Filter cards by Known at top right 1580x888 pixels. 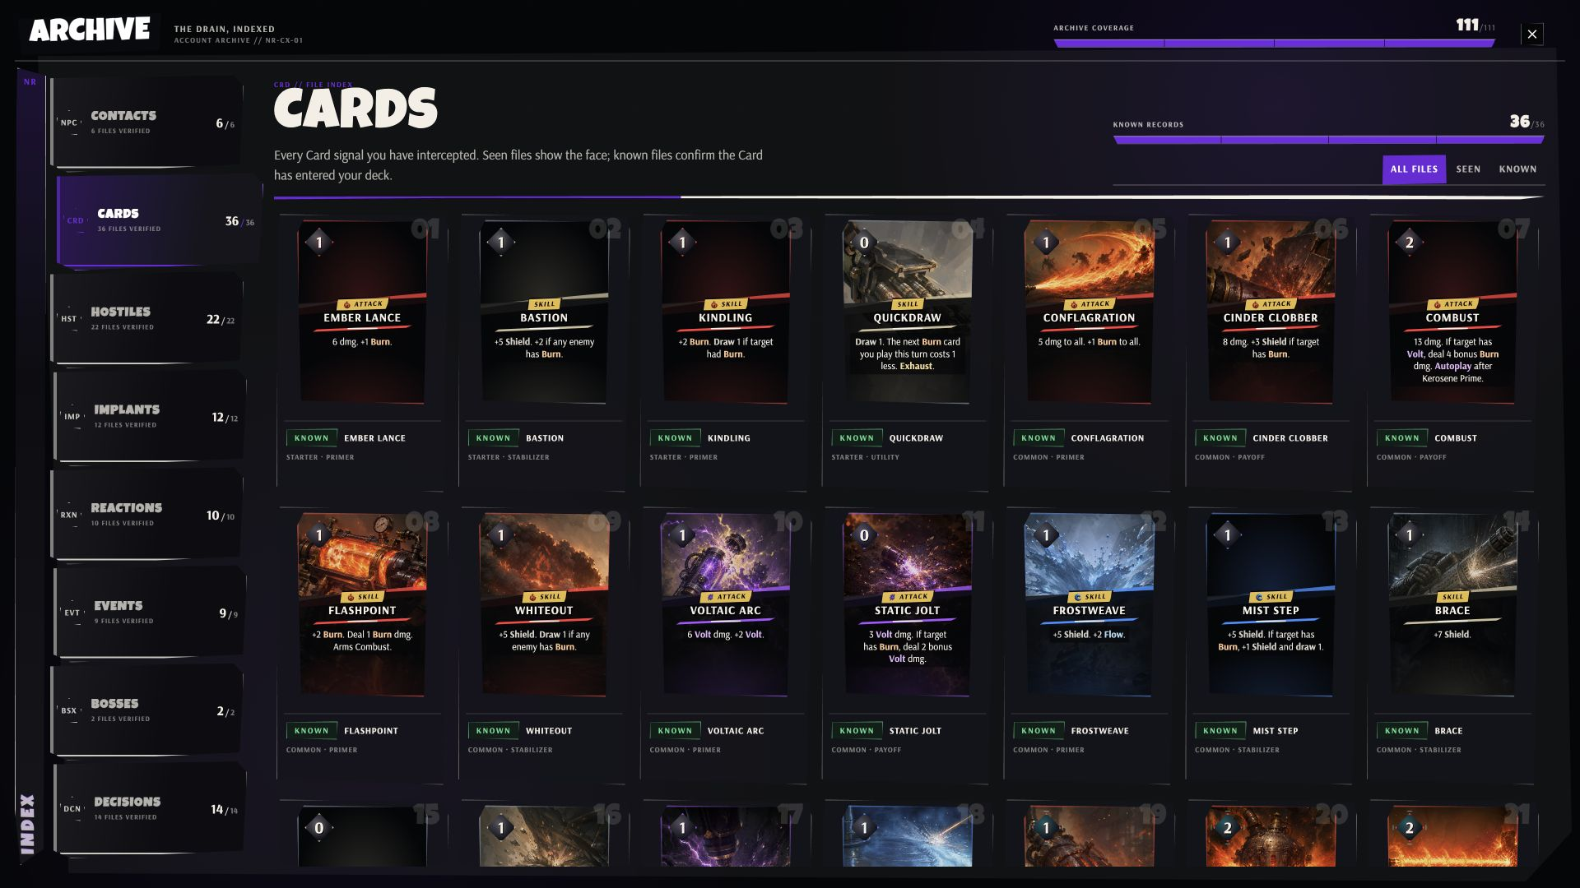1517,169
